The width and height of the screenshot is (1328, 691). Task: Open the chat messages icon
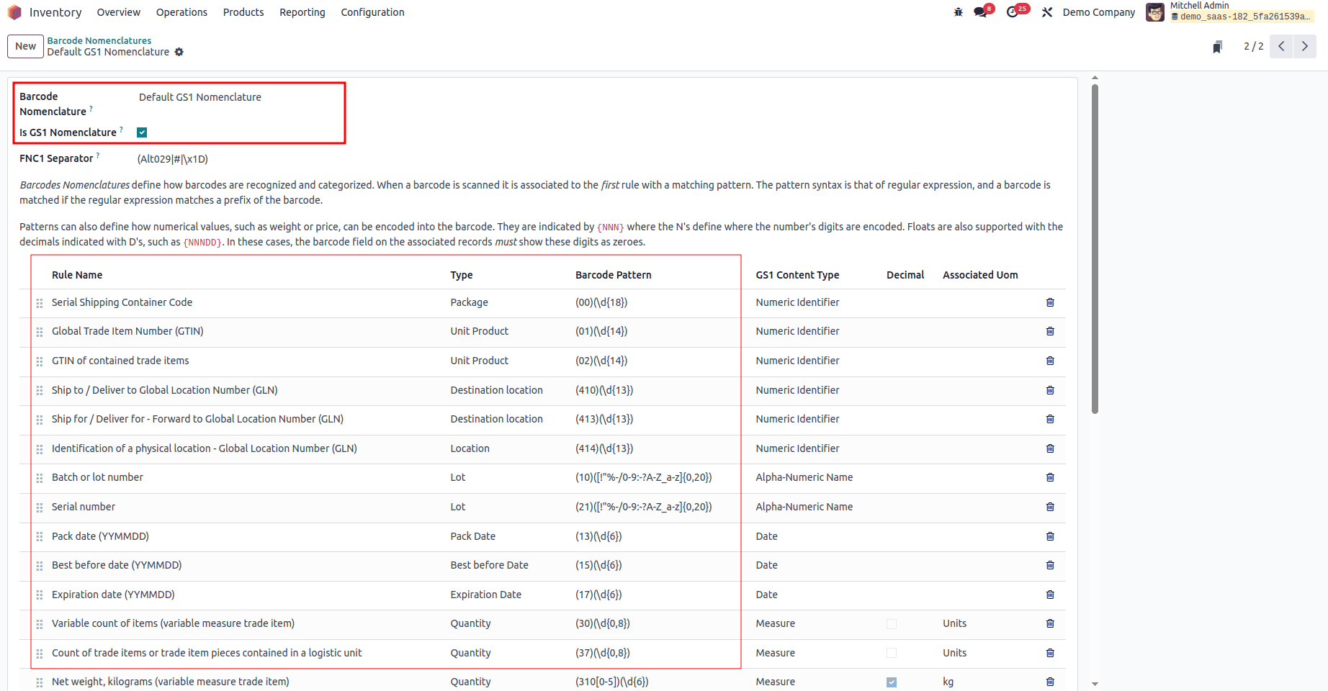980,12
